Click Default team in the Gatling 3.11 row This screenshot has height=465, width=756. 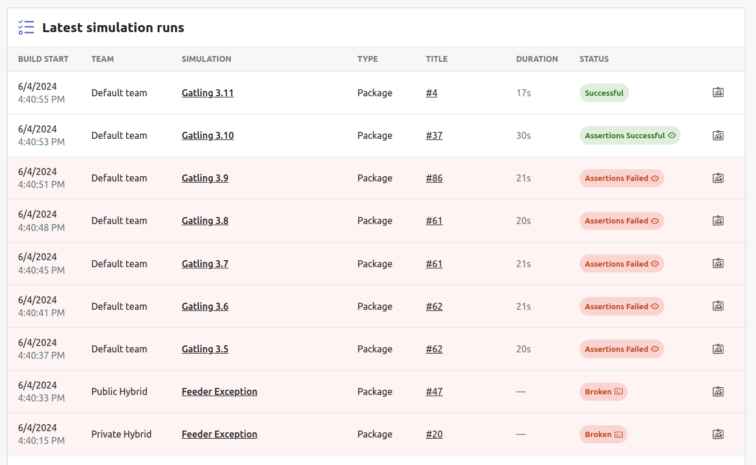tap(119, 93)
